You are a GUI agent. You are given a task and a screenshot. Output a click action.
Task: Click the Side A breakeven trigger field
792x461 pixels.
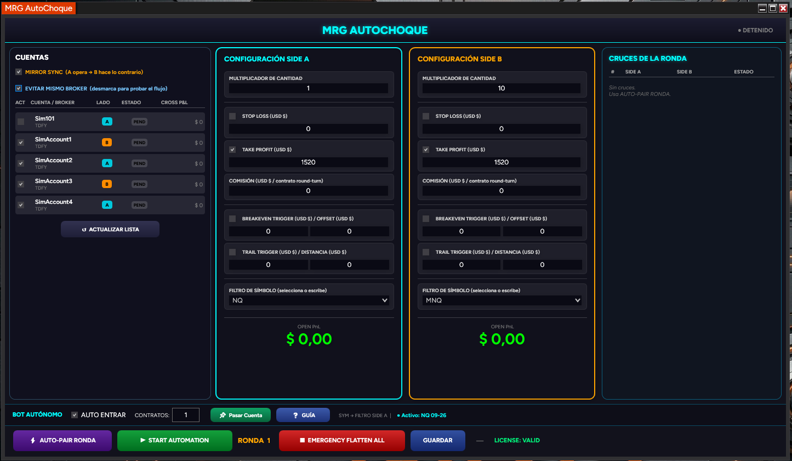click(x=269, y=231)
